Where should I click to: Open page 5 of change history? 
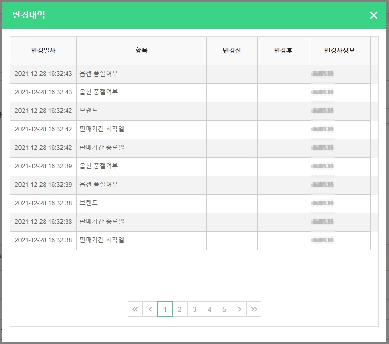pos(224,309)
